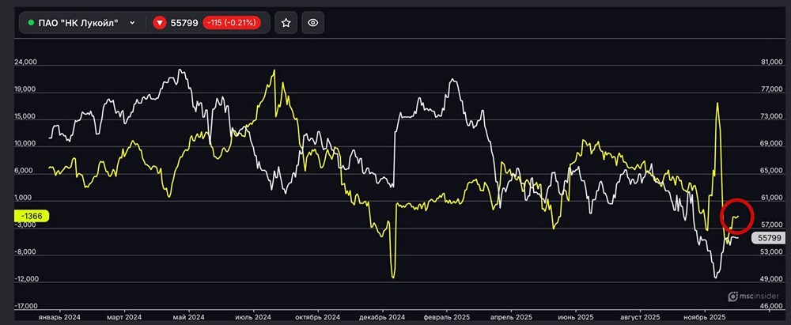Click the 10,000 left axis value

[x=26, y=144]
